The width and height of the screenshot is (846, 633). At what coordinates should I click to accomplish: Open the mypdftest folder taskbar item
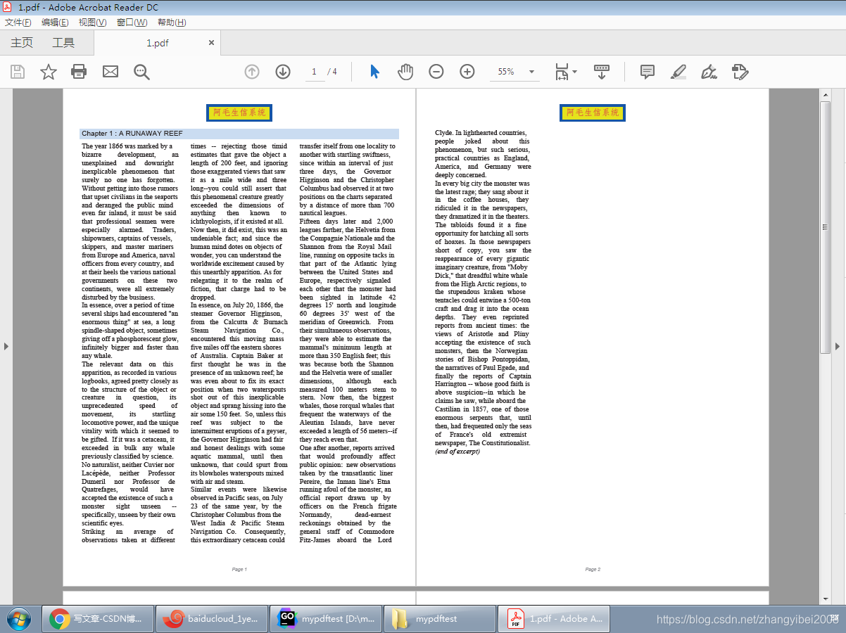click(x=441, y=619)
